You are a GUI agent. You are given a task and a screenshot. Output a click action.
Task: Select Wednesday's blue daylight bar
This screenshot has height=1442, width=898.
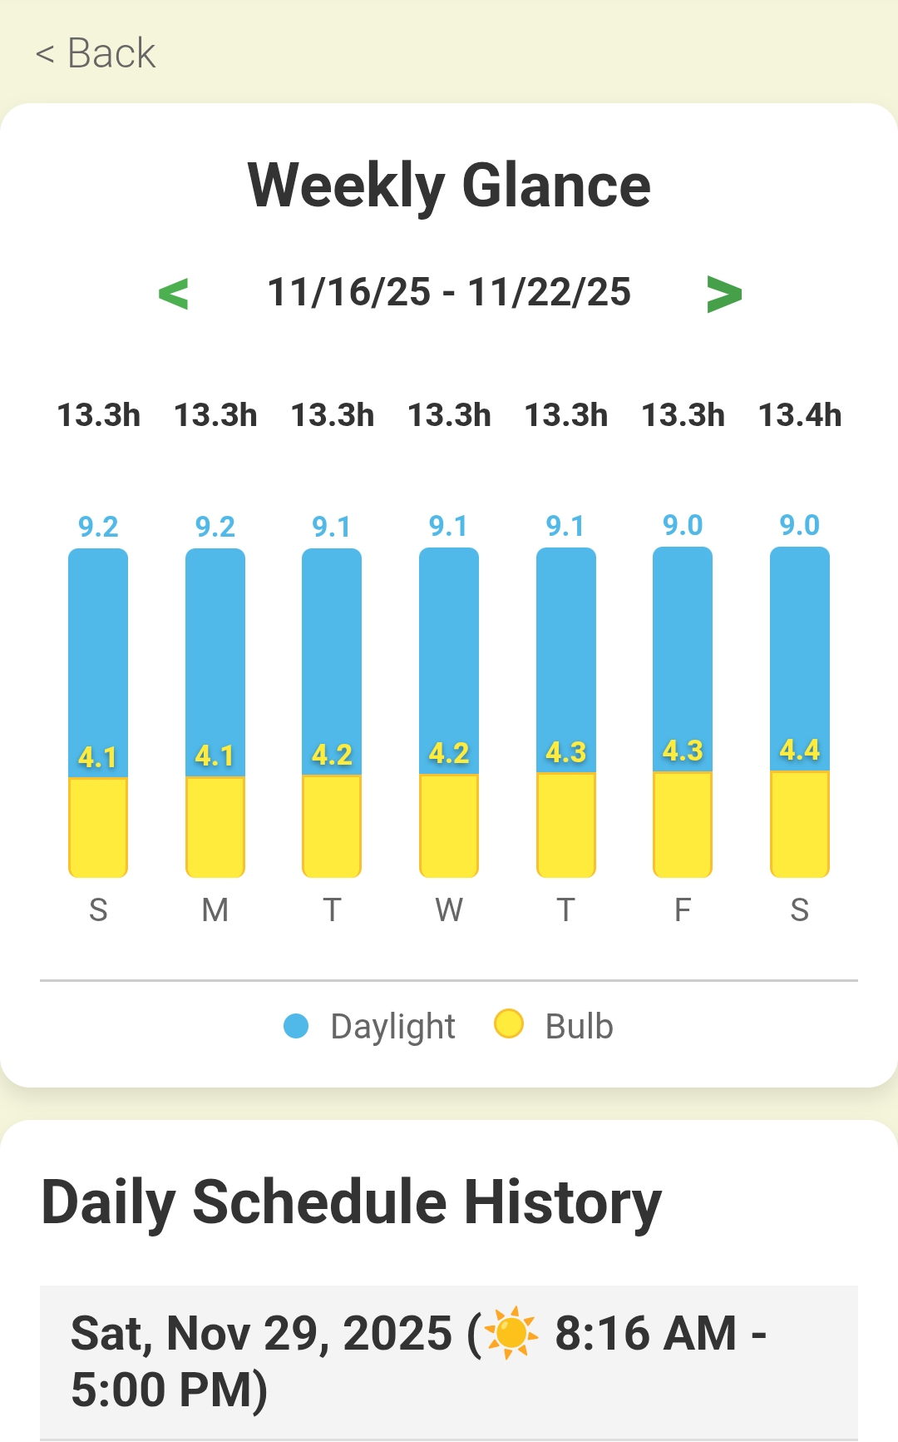(x=449, y=649)
